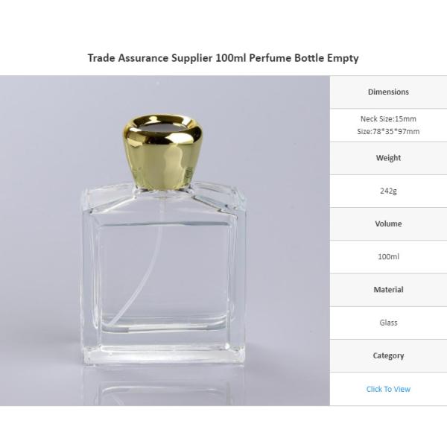The width and height of the screenshot is (447, 447).
Task: Select the Category header cell
Action: click(x=388, y=356)
